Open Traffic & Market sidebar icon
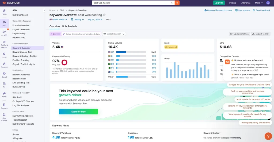274x142 pixels. pyautogui.click(x=4, y=44)
